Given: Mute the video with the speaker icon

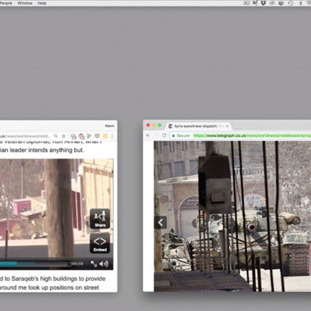Looking at the screenshot, I should point(104,264).
